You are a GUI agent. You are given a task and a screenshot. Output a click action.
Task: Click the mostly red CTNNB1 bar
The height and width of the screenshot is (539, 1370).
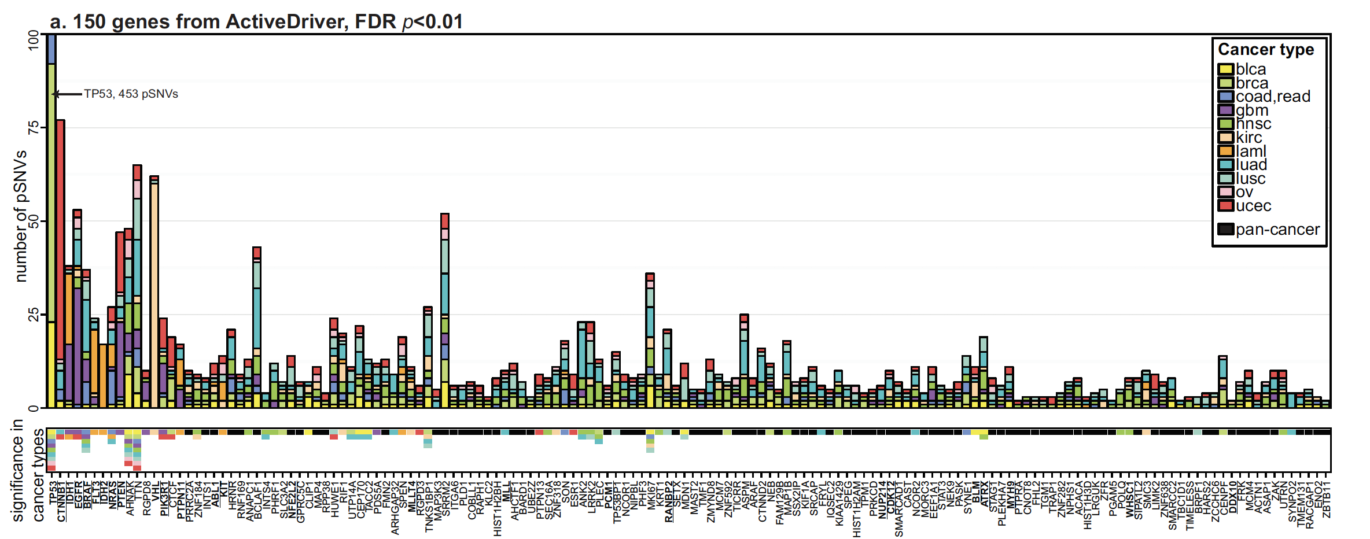pos(60,264)
